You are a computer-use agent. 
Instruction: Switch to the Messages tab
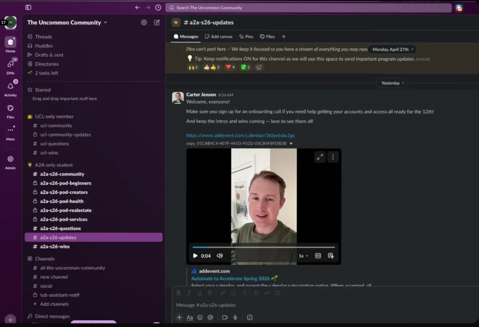tap(186, 37)
